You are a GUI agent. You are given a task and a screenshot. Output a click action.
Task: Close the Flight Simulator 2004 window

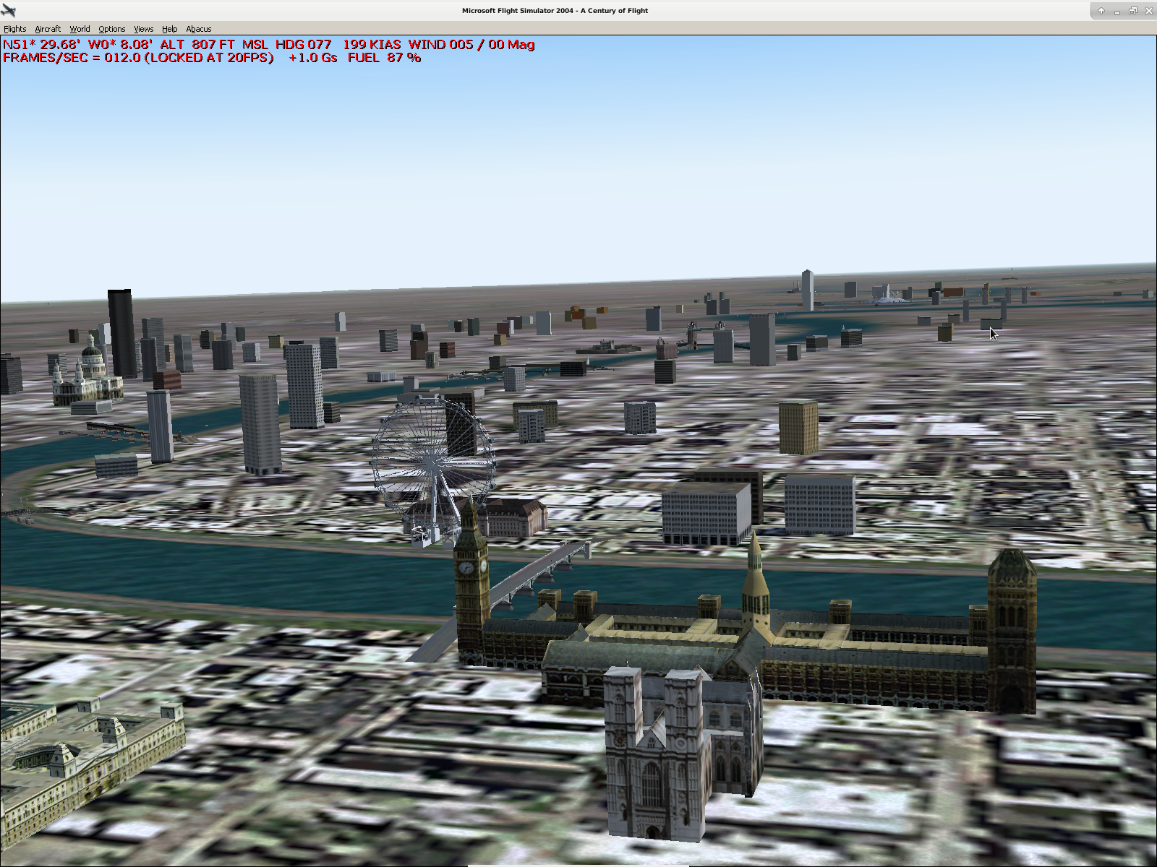coord(1148,11)
